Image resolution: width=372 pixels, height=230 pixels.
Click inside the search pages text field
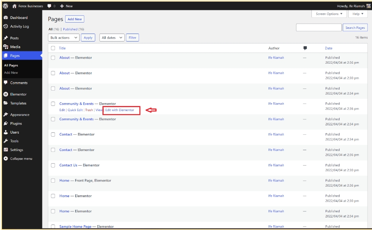[x=319, y=28]
